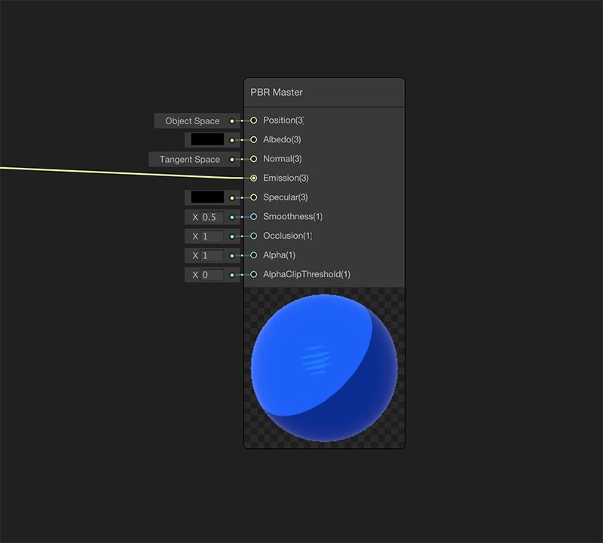Click the Smoothness(1) input port circle
603x543 pixels.
tap(253, 217)
